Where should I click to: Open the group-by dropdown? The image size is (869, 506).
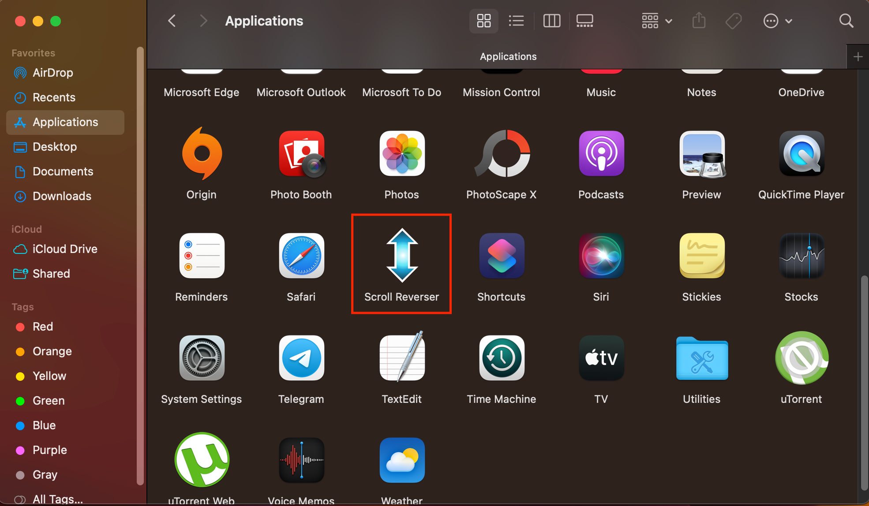tap(657, 21)
